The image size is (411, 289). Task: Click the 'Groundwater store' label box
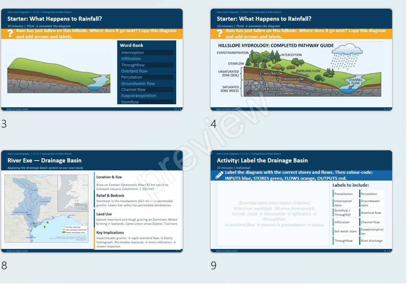[372, 203]
